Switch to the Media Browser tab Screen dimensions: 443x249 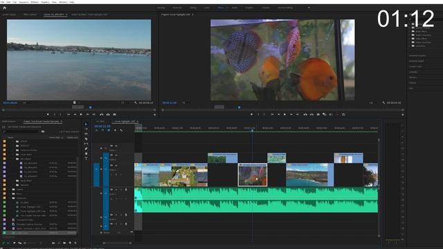point(9,122)
